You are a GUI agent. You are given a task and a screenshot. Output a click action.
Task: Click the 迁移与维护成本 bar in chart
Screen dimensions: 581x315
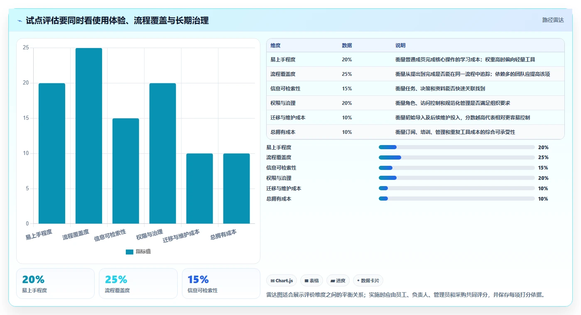(x=200, y=189)
